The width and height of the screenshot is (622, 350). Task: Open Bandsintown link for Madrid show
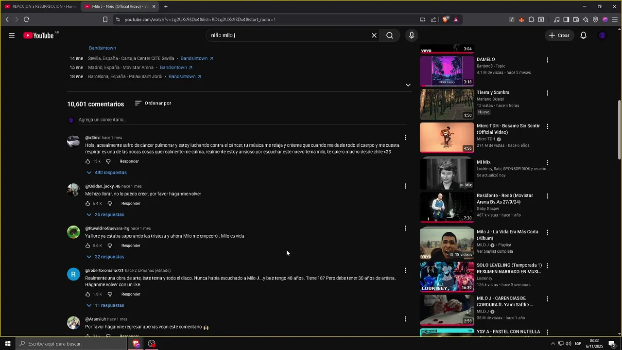click(x=176, y=68)
